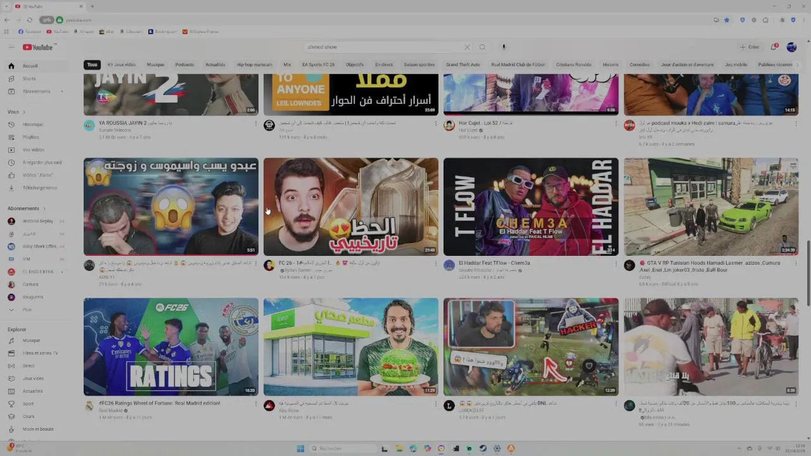Open the Facebook bookmark
Viewport: 811px width, 456px height.
(x=30, y=32)
